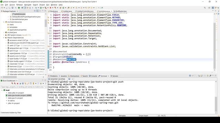Close the IpAddress.java editor tab
Screen dimensions: 220x123
111,11
